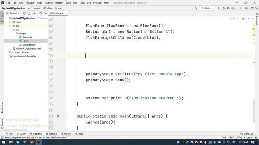Click the window layout icon beside search
Image resolution: width=259 pixels, height=145 pixels.
[253, 8]
